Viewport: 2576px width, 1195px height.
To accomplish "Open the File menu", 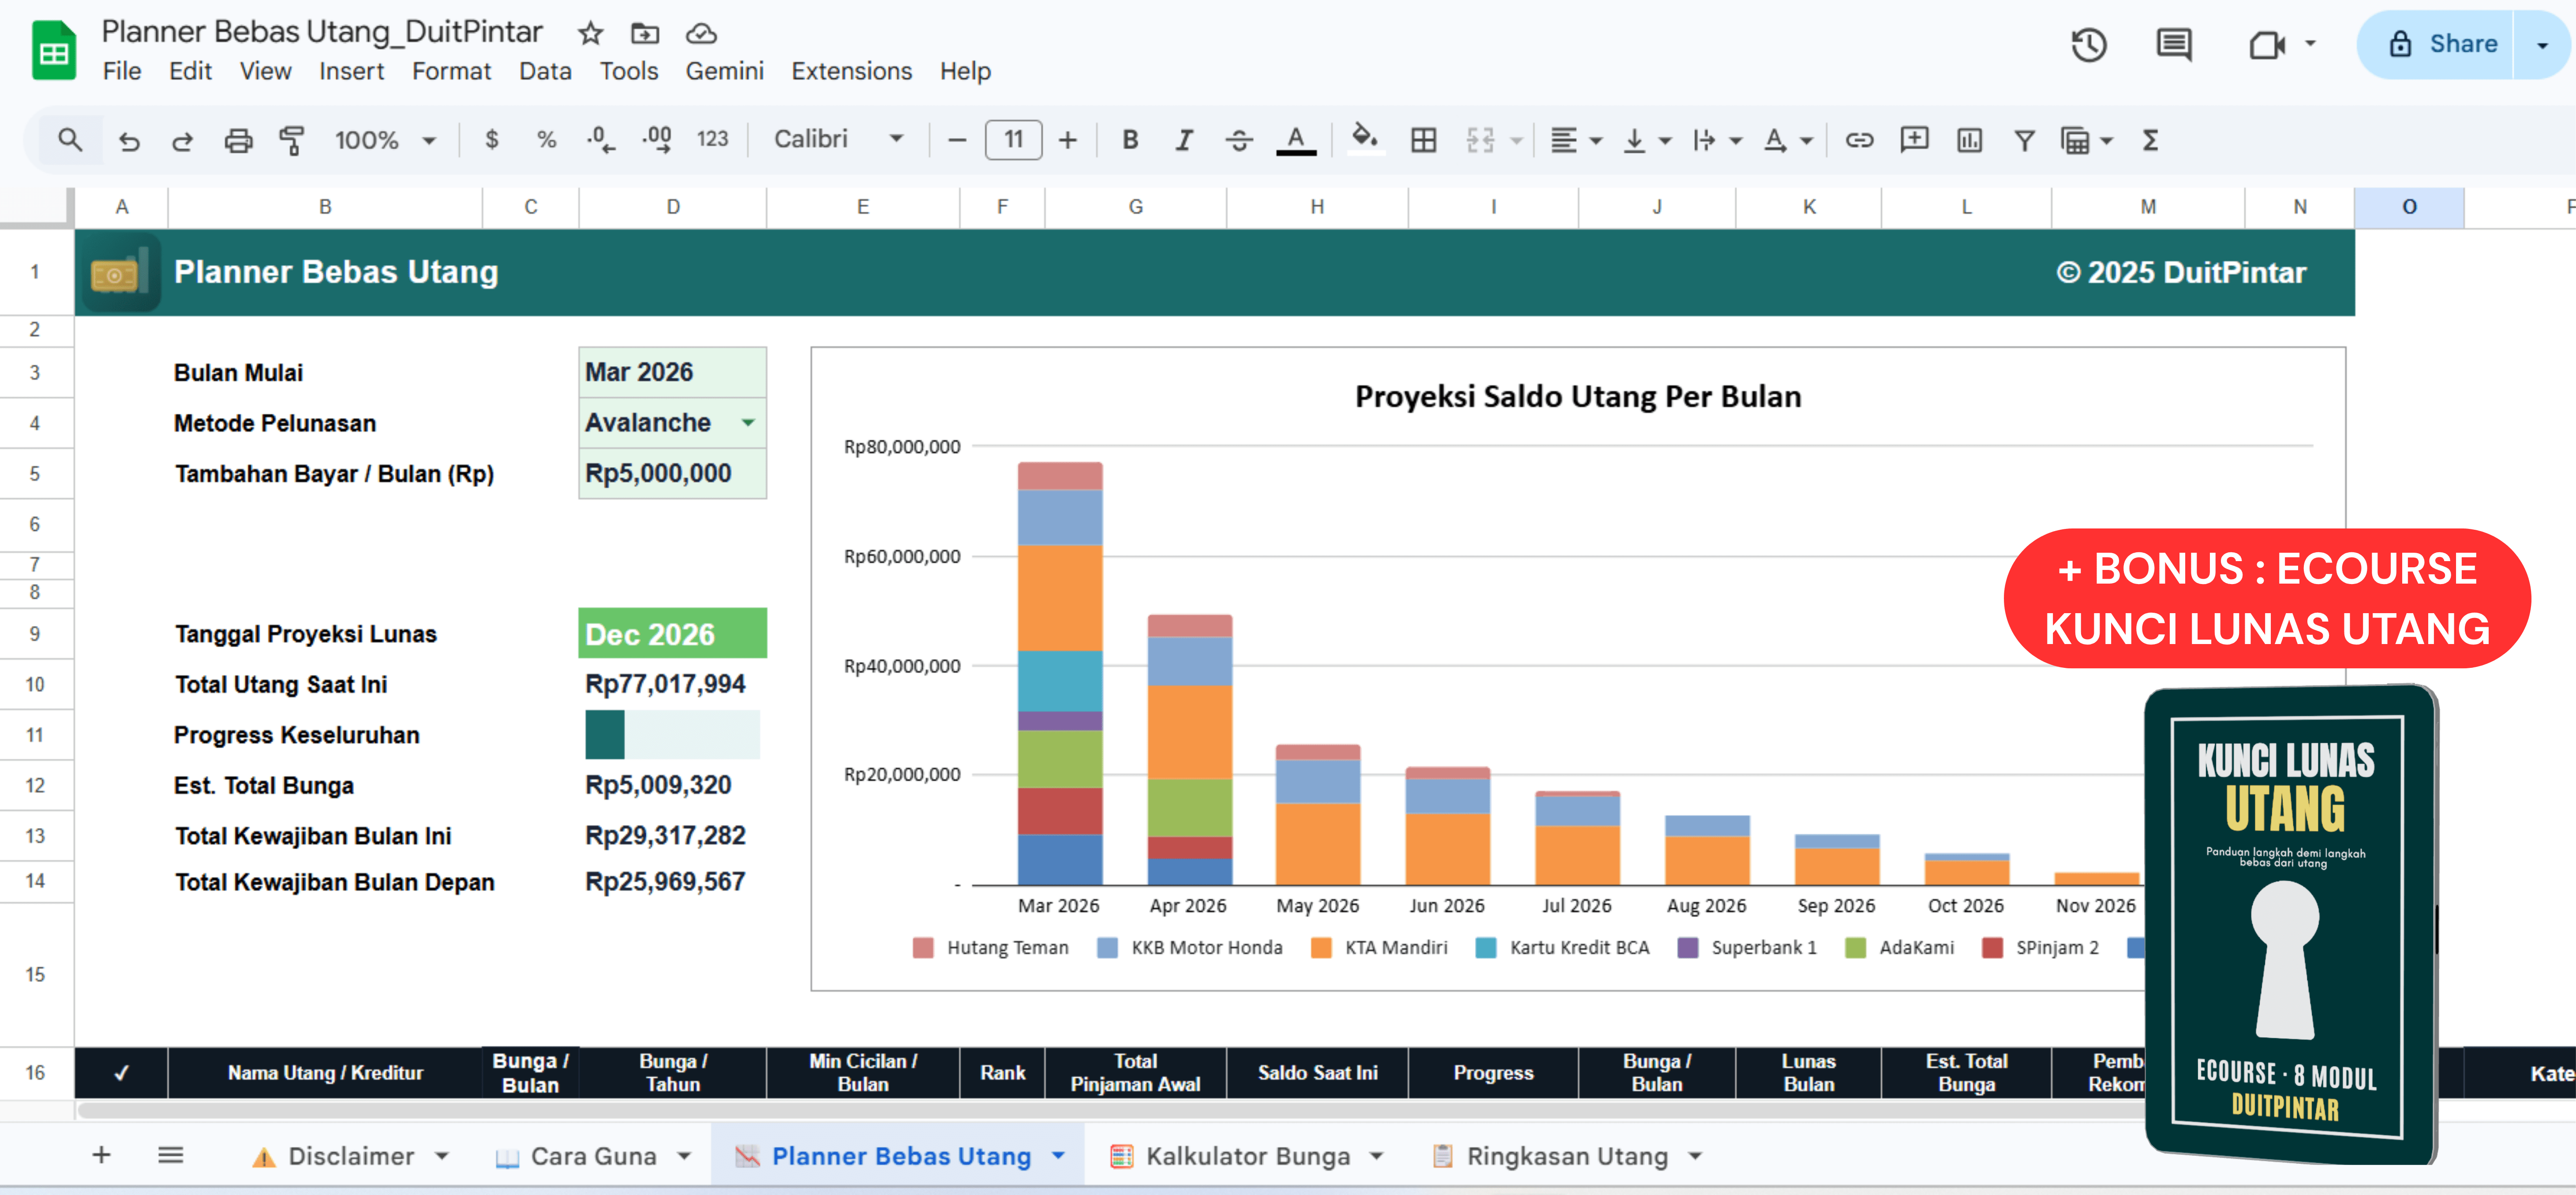I will [x=122, y=71].
